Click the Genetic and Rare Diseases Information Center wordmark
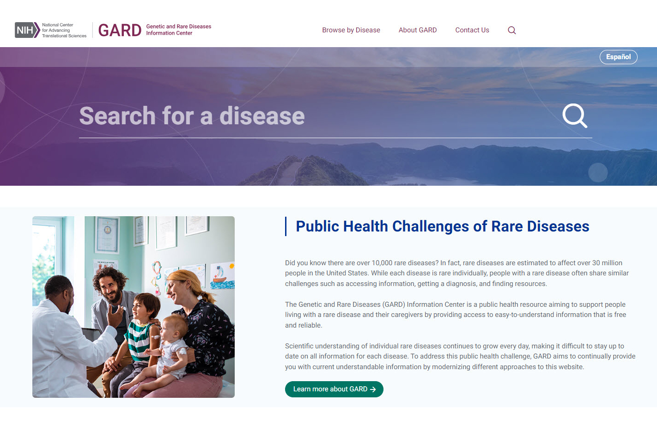This screenshot has height=438, width=657. [179, 30]
